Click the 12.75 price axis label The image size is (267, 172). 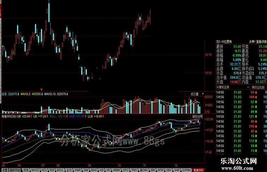pos(209,55)
